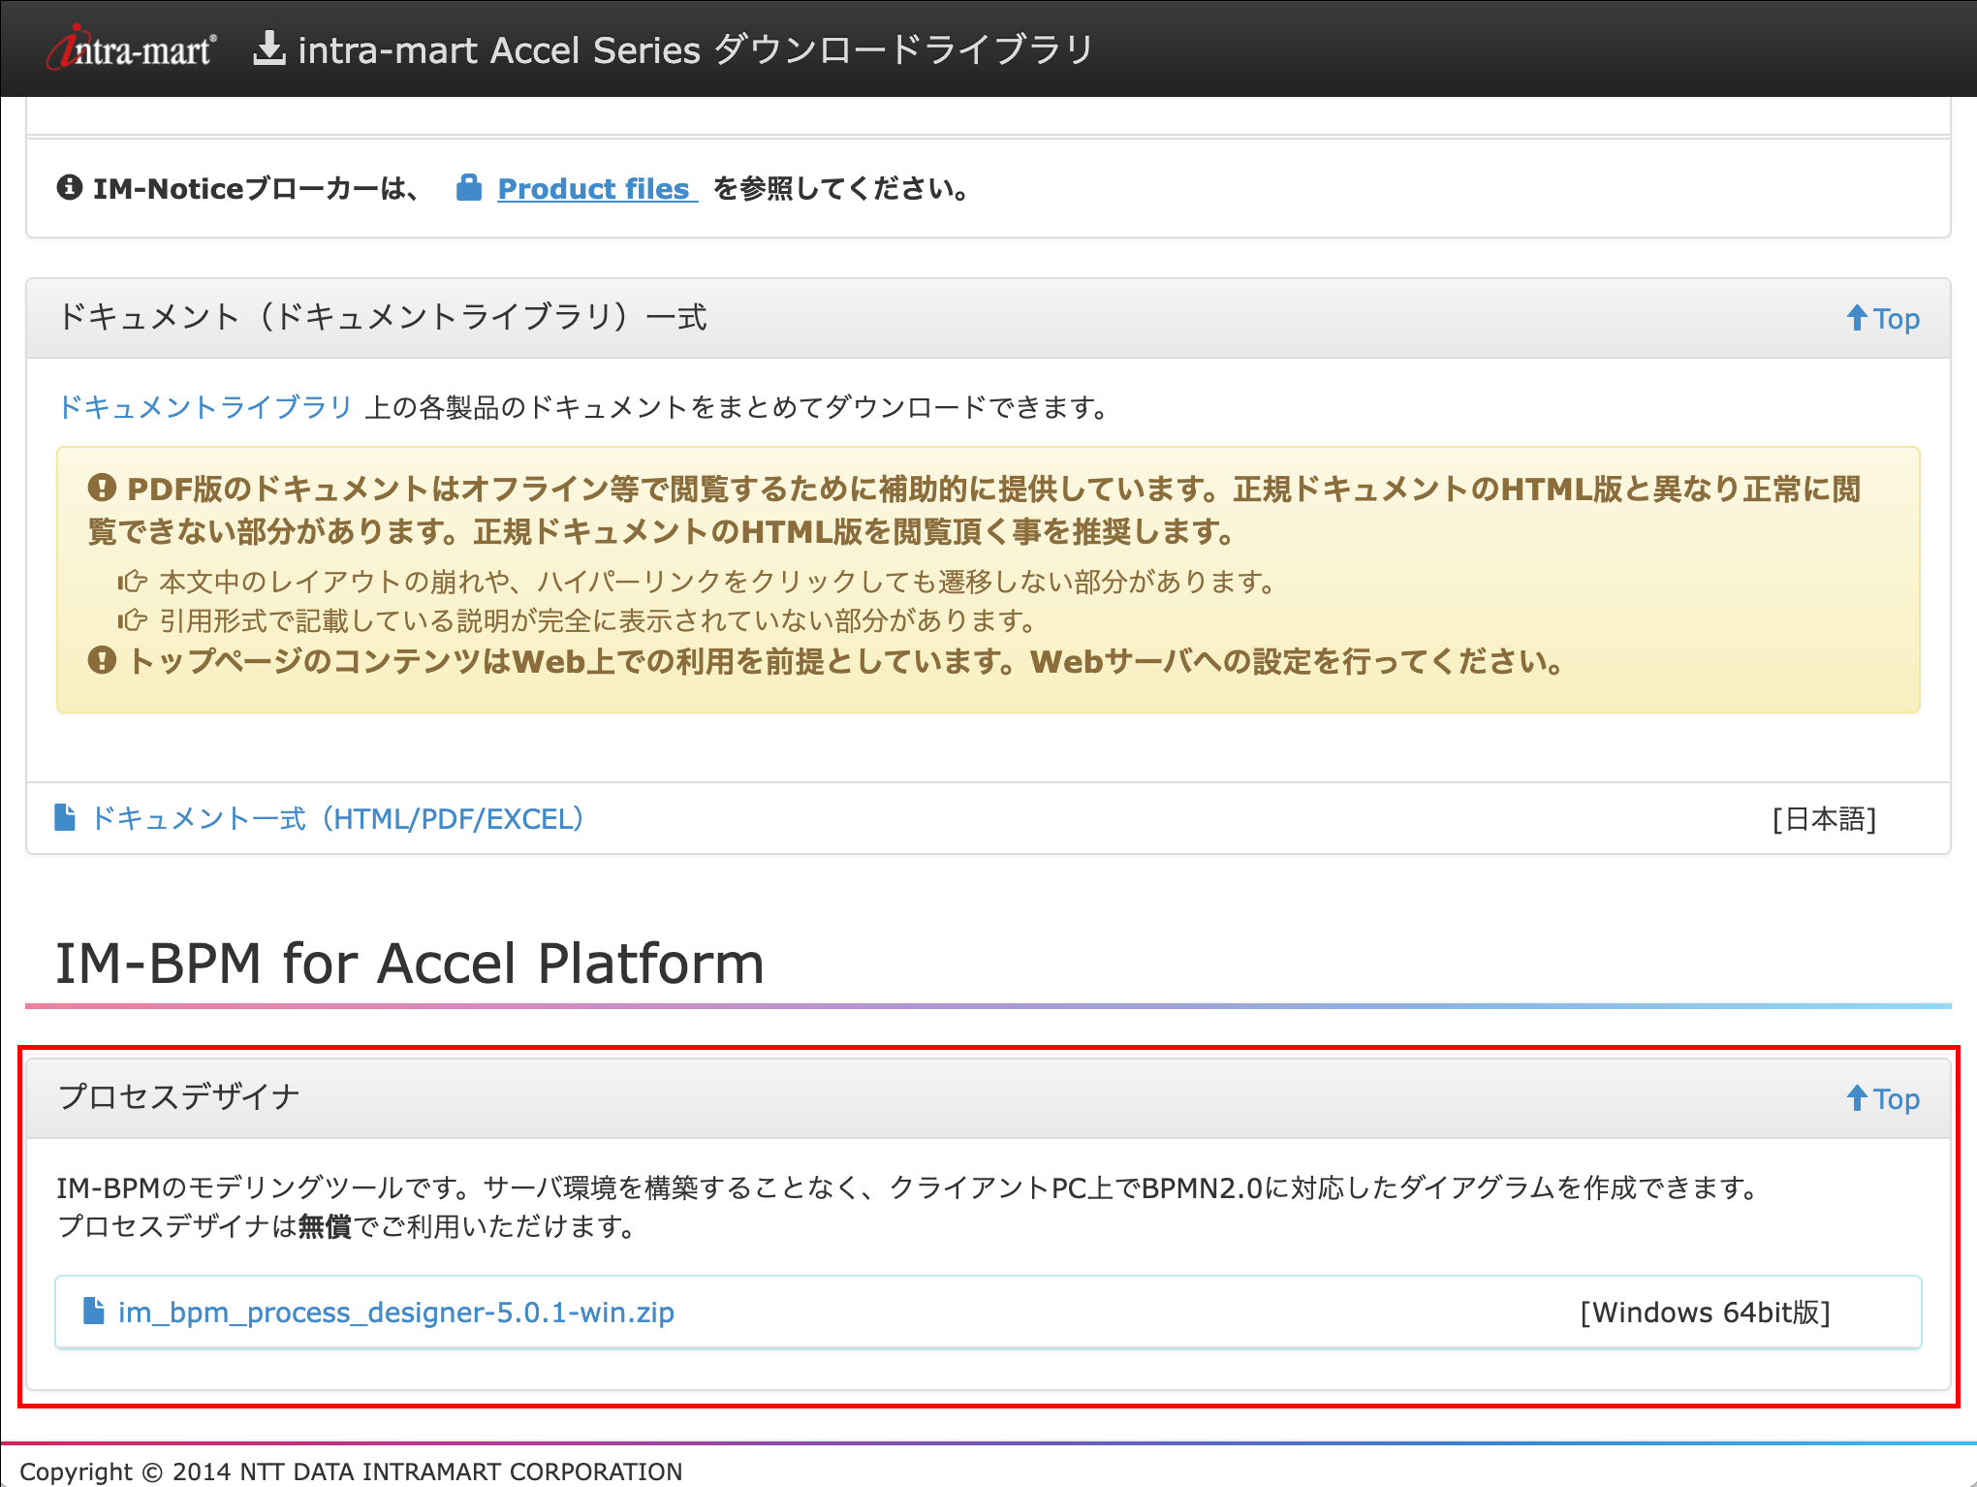The height and width of the screenshot is (1487, 1977).
Task: Download im_bpm_process_designer-5.0.1-win.zip
Action: coord(396,1313)
